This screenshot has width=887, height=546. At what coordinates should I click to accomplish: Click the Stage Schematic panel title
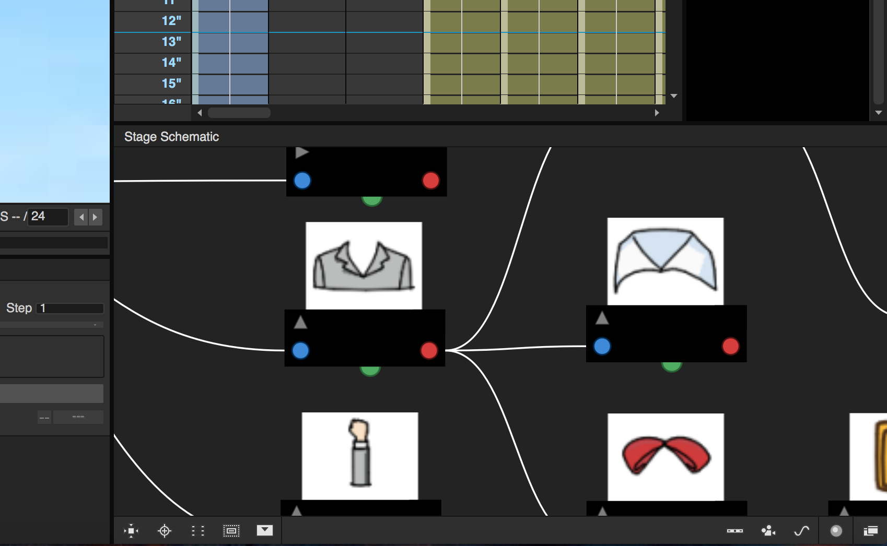171,136
